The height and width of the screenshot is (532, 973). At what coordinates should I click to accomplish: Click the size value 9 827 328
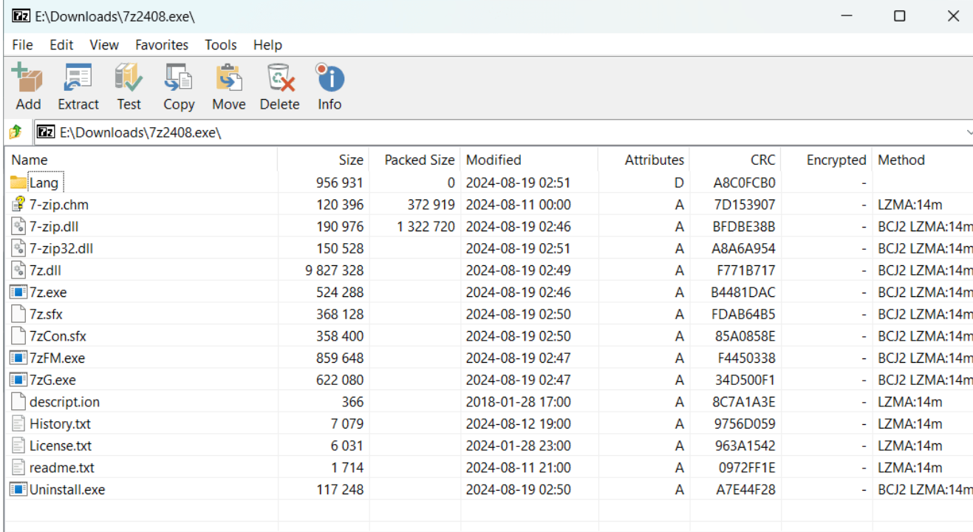pos(334,270)
